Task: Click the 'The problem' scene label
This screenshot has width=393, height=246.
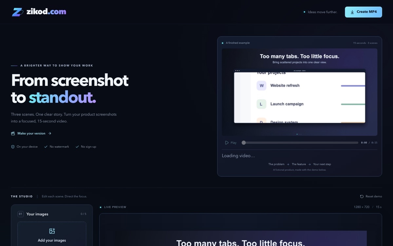Action: point(276,164)
